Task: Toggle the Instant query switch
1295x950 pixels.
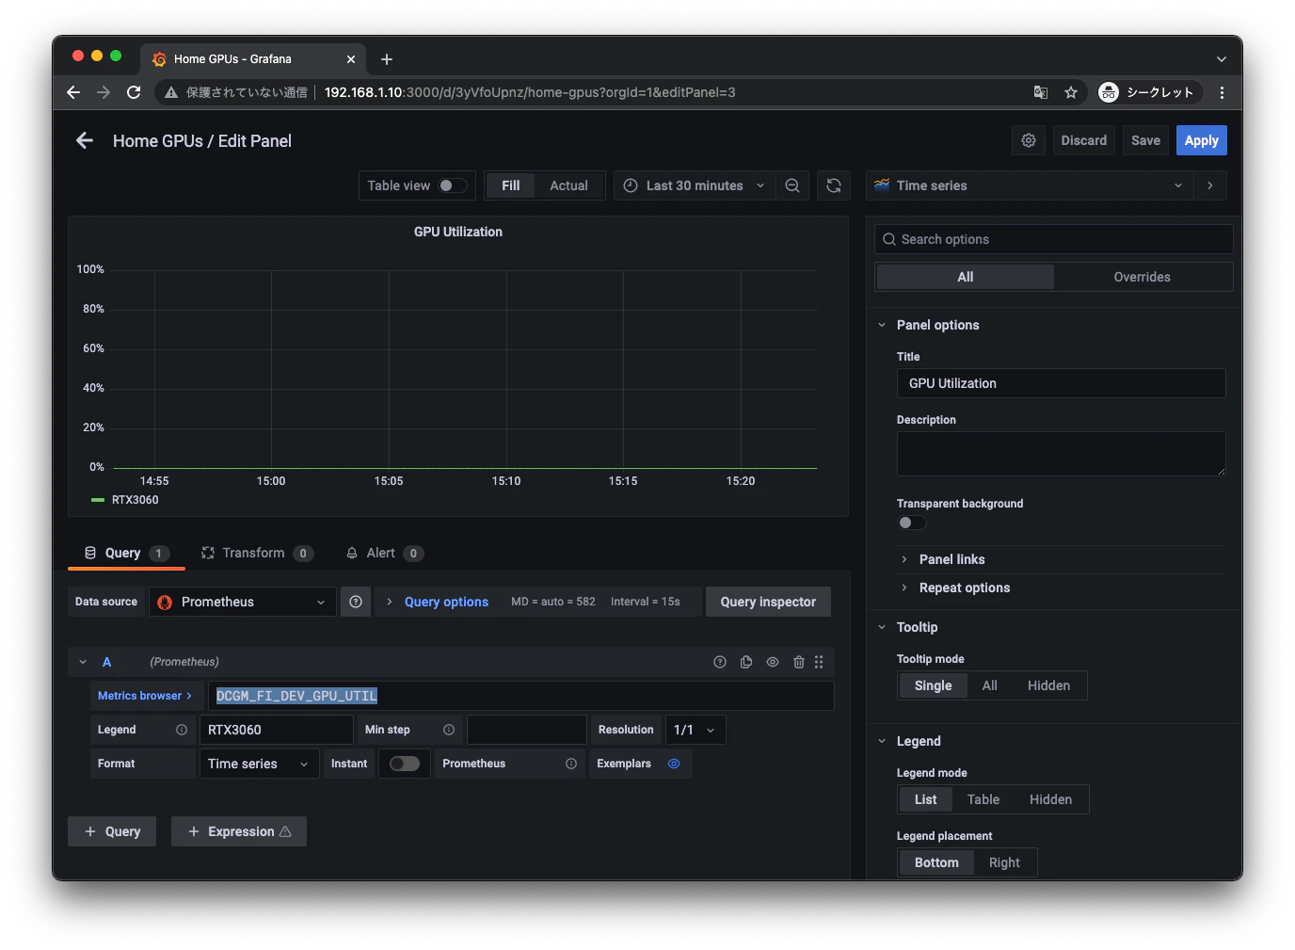Action: [405, 764]
